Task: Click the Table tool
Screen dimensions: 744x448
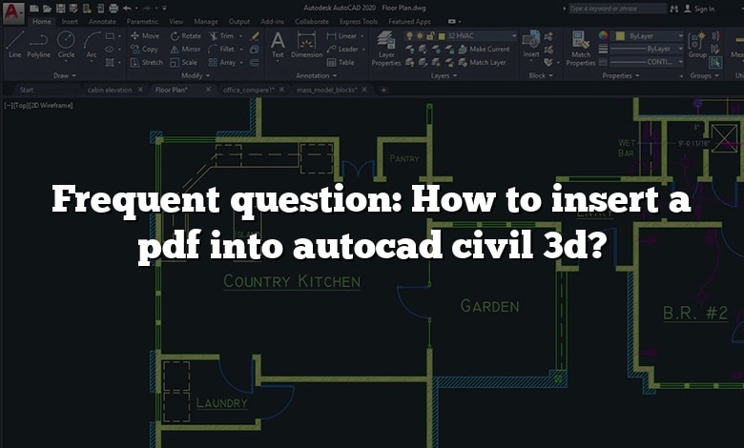Action: click(x=341, y=62)
